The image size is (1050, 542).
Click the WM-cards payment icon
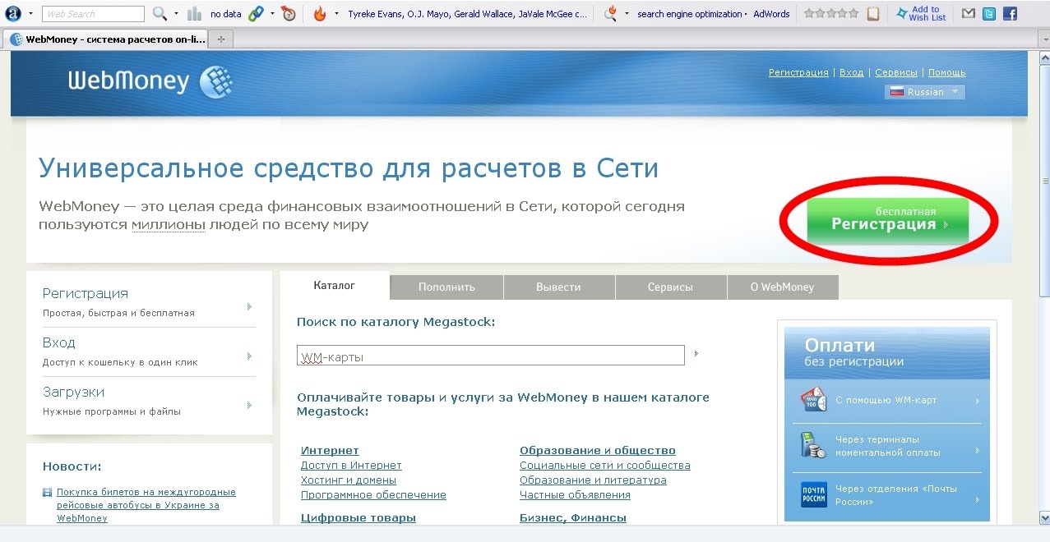pyautogui.click(x=814, y=400)
